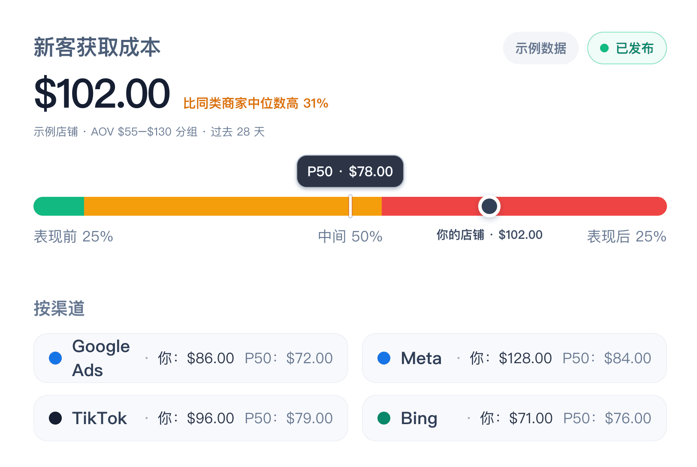
Task: Click the green top 25% bar segment
Action: pos(59,206)
